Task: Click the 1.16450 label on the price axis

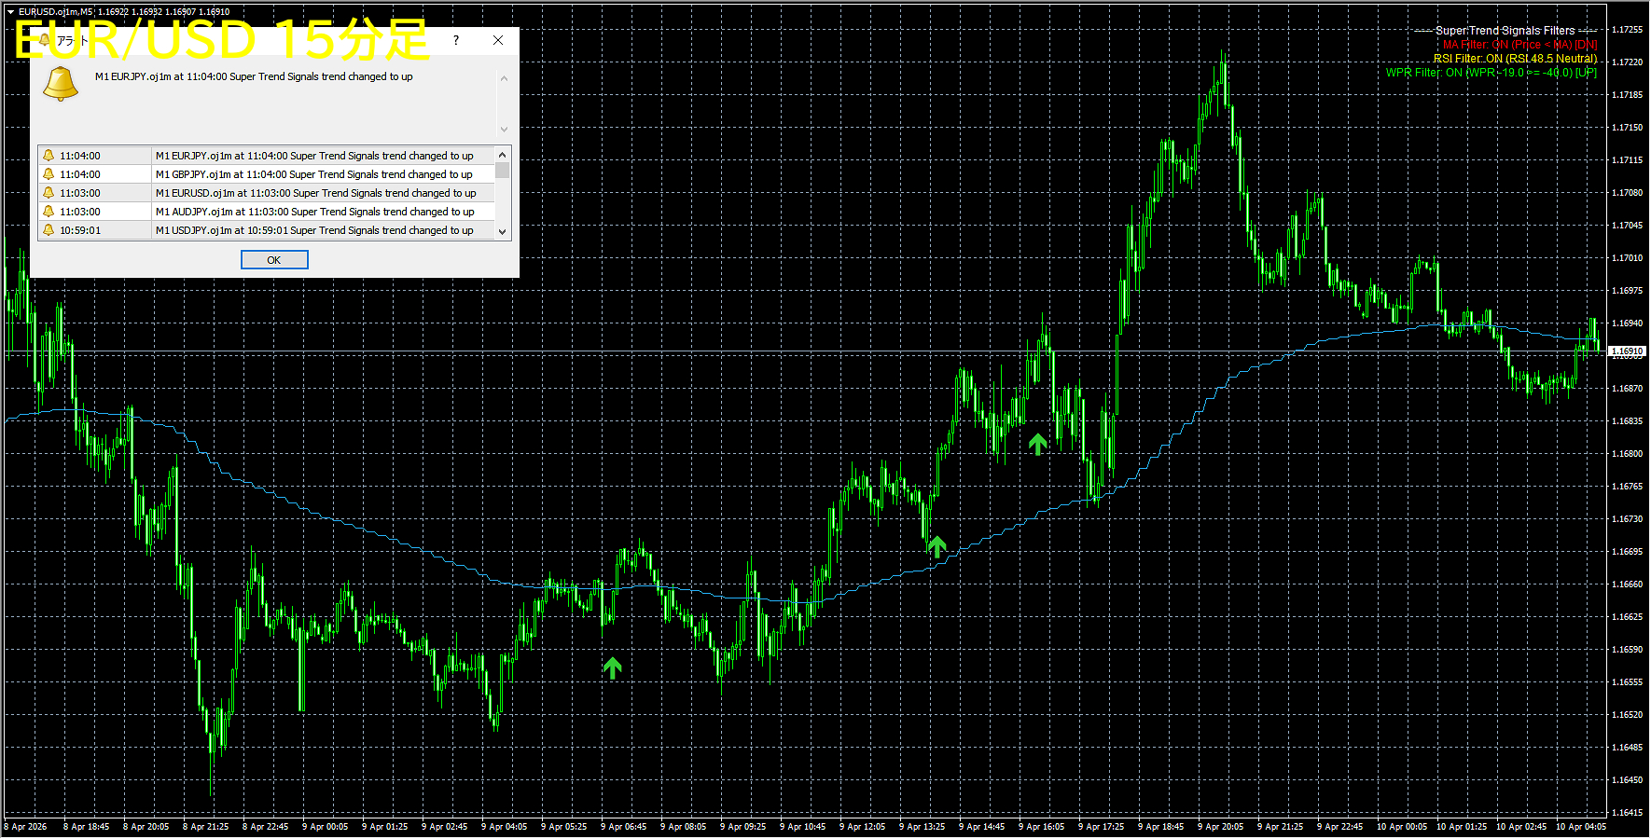Action: pyautogui.click(x=1627, y=780)
